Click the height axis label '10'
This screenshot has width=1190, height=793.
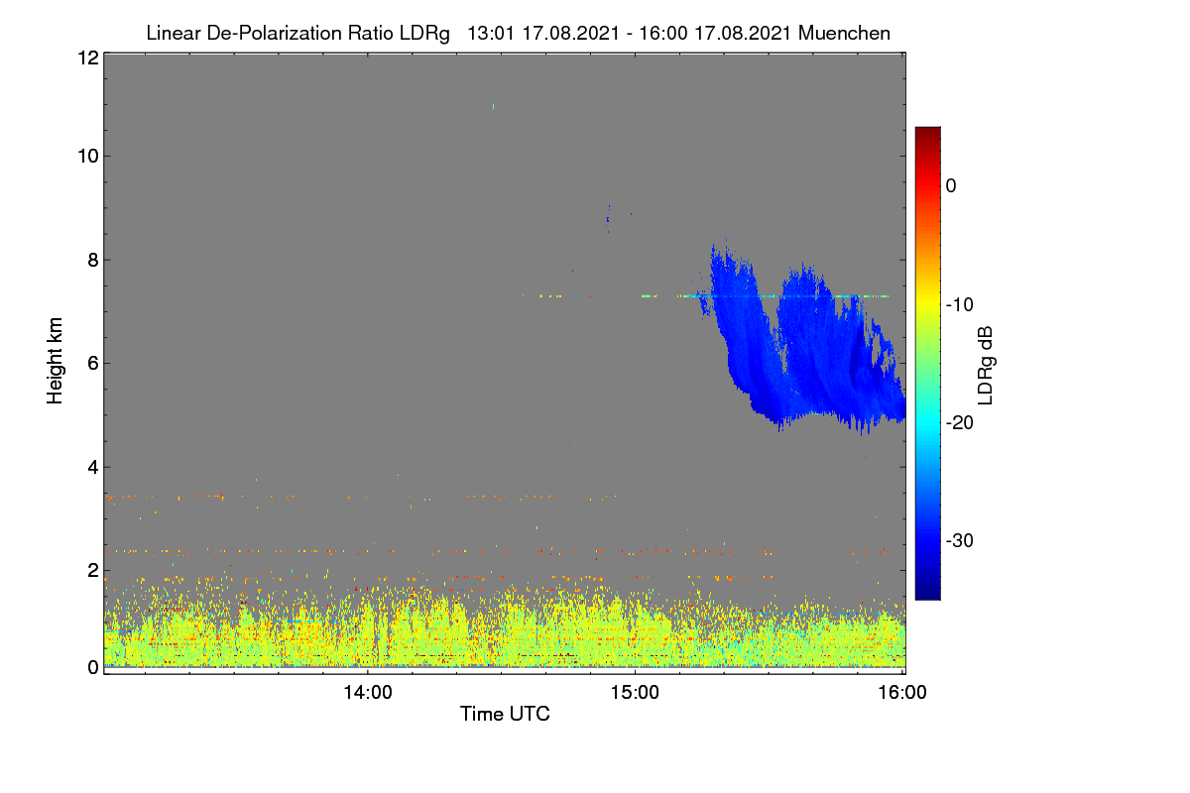[86, 156]
